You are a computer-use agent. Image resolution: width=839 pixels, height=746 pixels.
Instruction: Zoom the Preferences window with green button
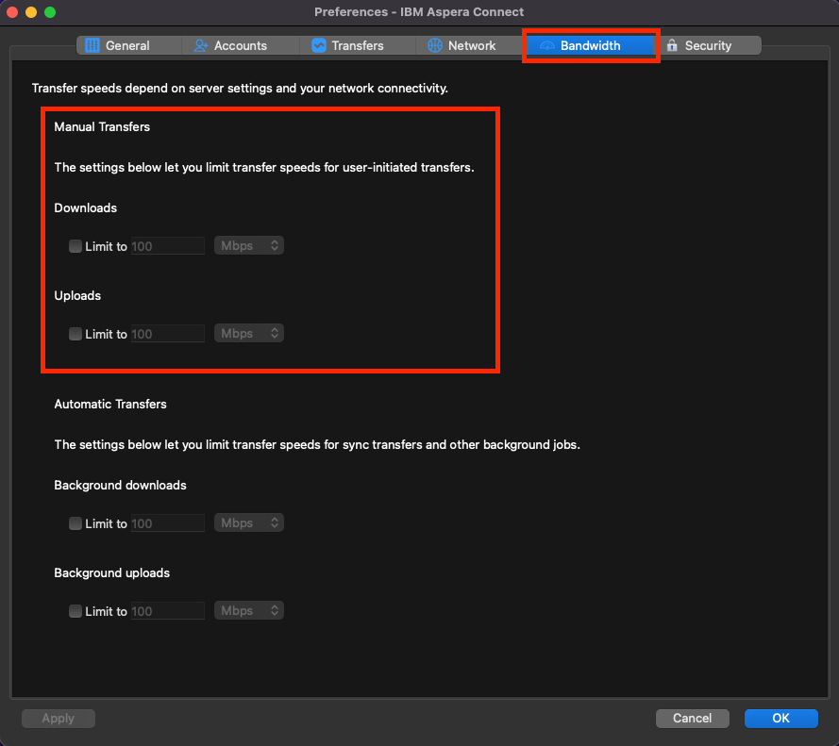[x=50, y=11]
